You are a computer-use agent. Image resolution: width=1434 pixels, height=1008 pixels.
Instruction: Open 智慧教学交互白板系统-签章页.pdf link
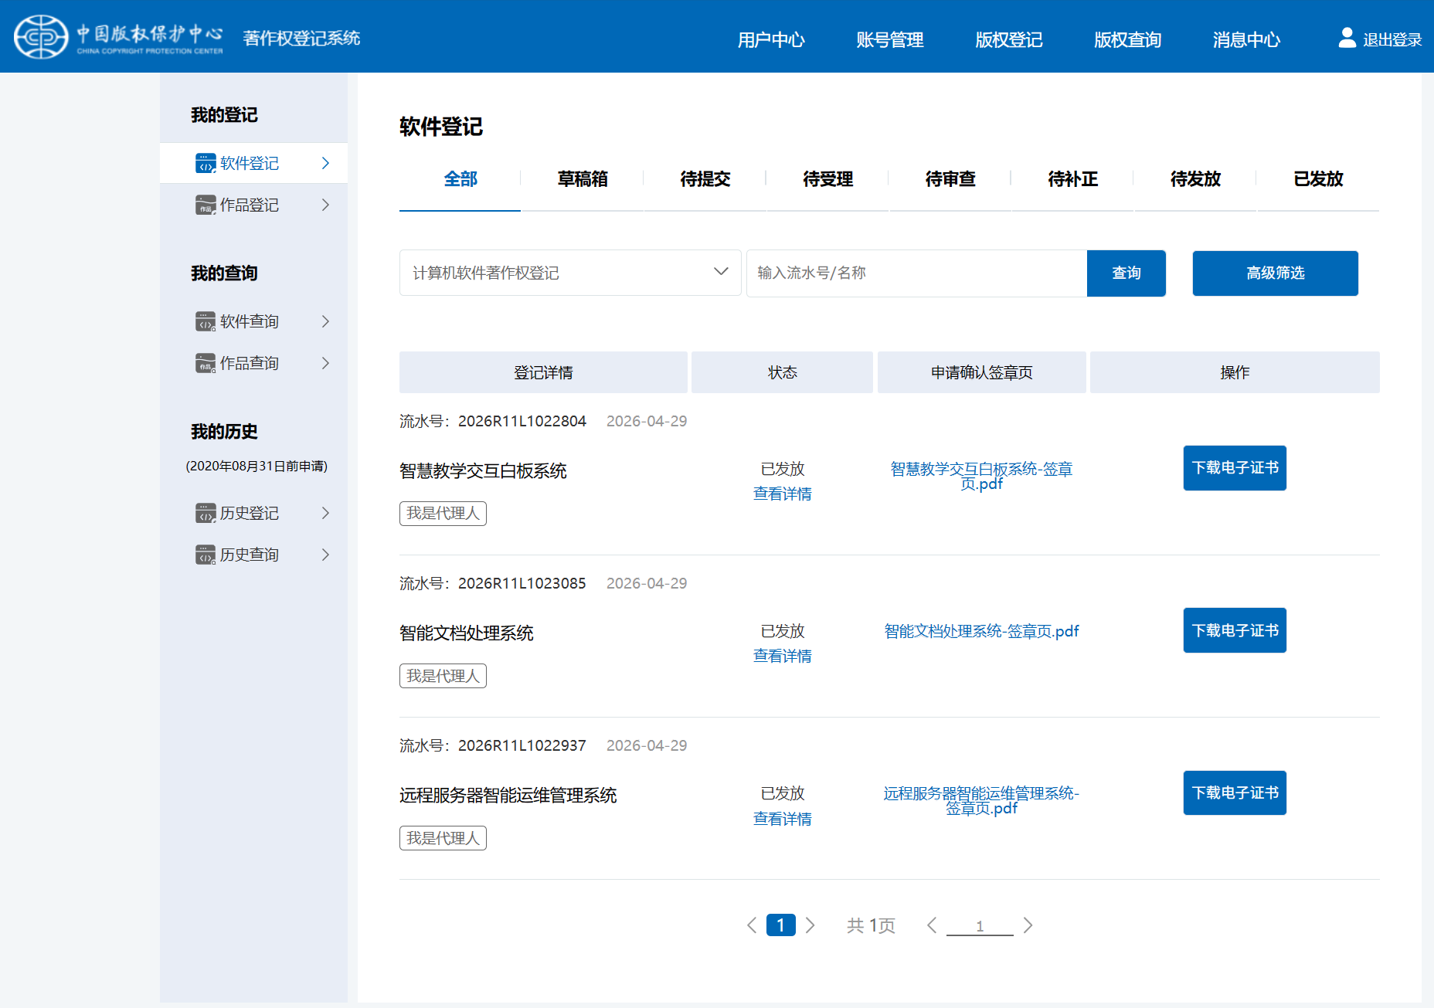[981, 476]
